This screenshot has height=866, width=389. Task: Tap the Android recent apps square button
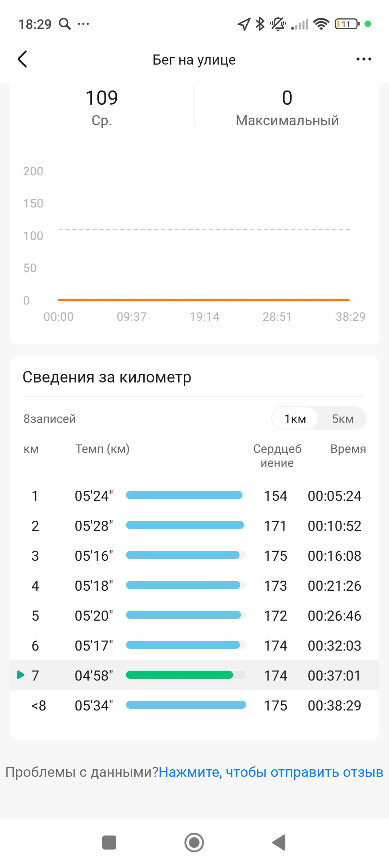(x=109, y=843)
